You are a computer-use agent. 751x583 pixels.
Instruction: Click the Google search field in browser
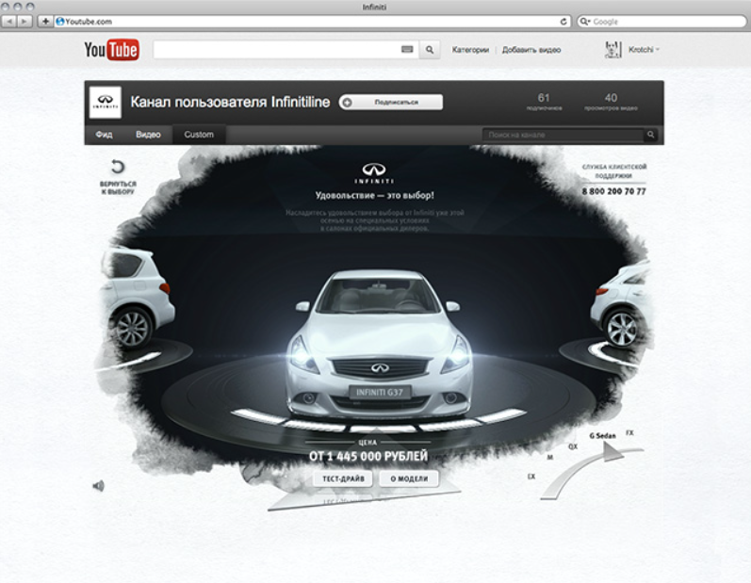click(x=661, y=22)
